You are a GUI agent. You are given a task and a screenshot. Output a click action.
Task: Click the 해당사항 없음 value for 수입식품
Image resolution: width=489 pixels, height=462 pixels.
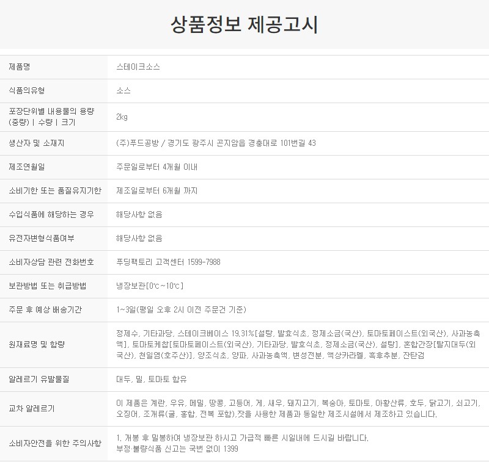(x=135, y=214)
